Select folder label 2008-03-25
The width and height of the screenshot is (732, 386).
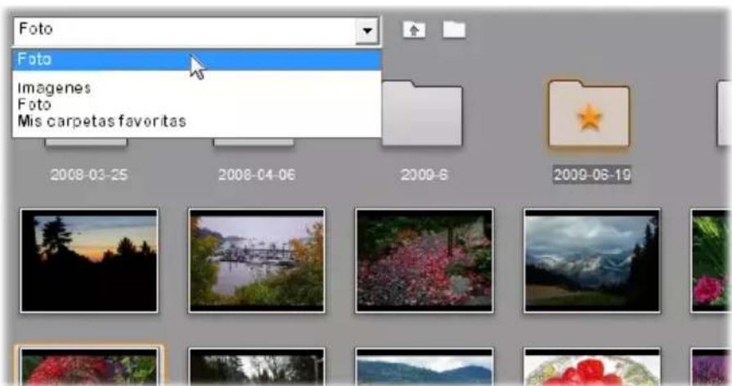click(88, 175)
